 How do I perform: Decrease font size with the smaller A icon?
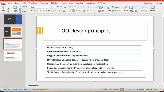pos(61,7)
